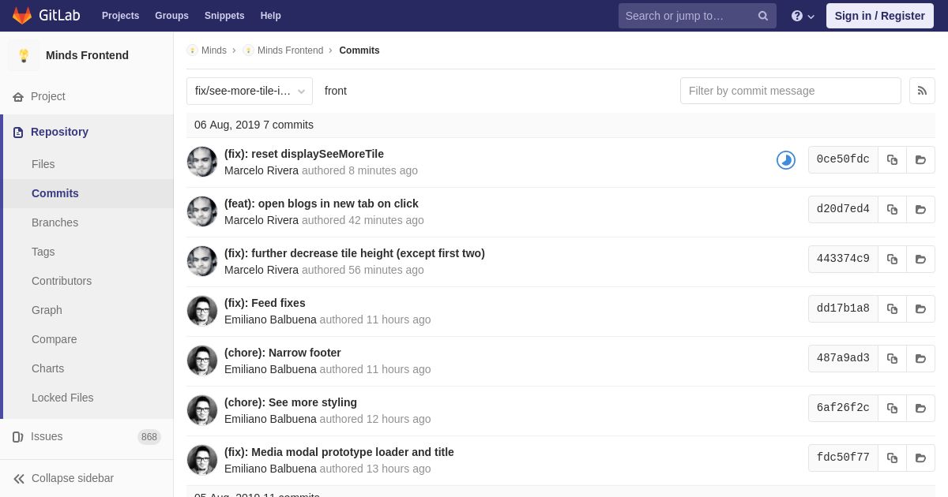Open the Groups menu
Screen dimensions: 948x497
171,16
